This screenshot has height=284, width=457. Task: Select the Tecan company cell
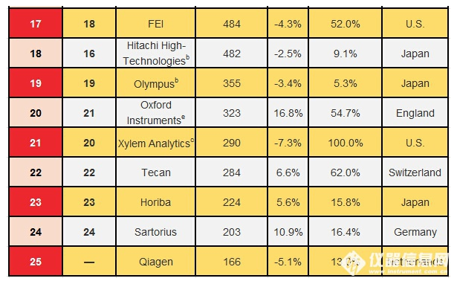[155, 172]
